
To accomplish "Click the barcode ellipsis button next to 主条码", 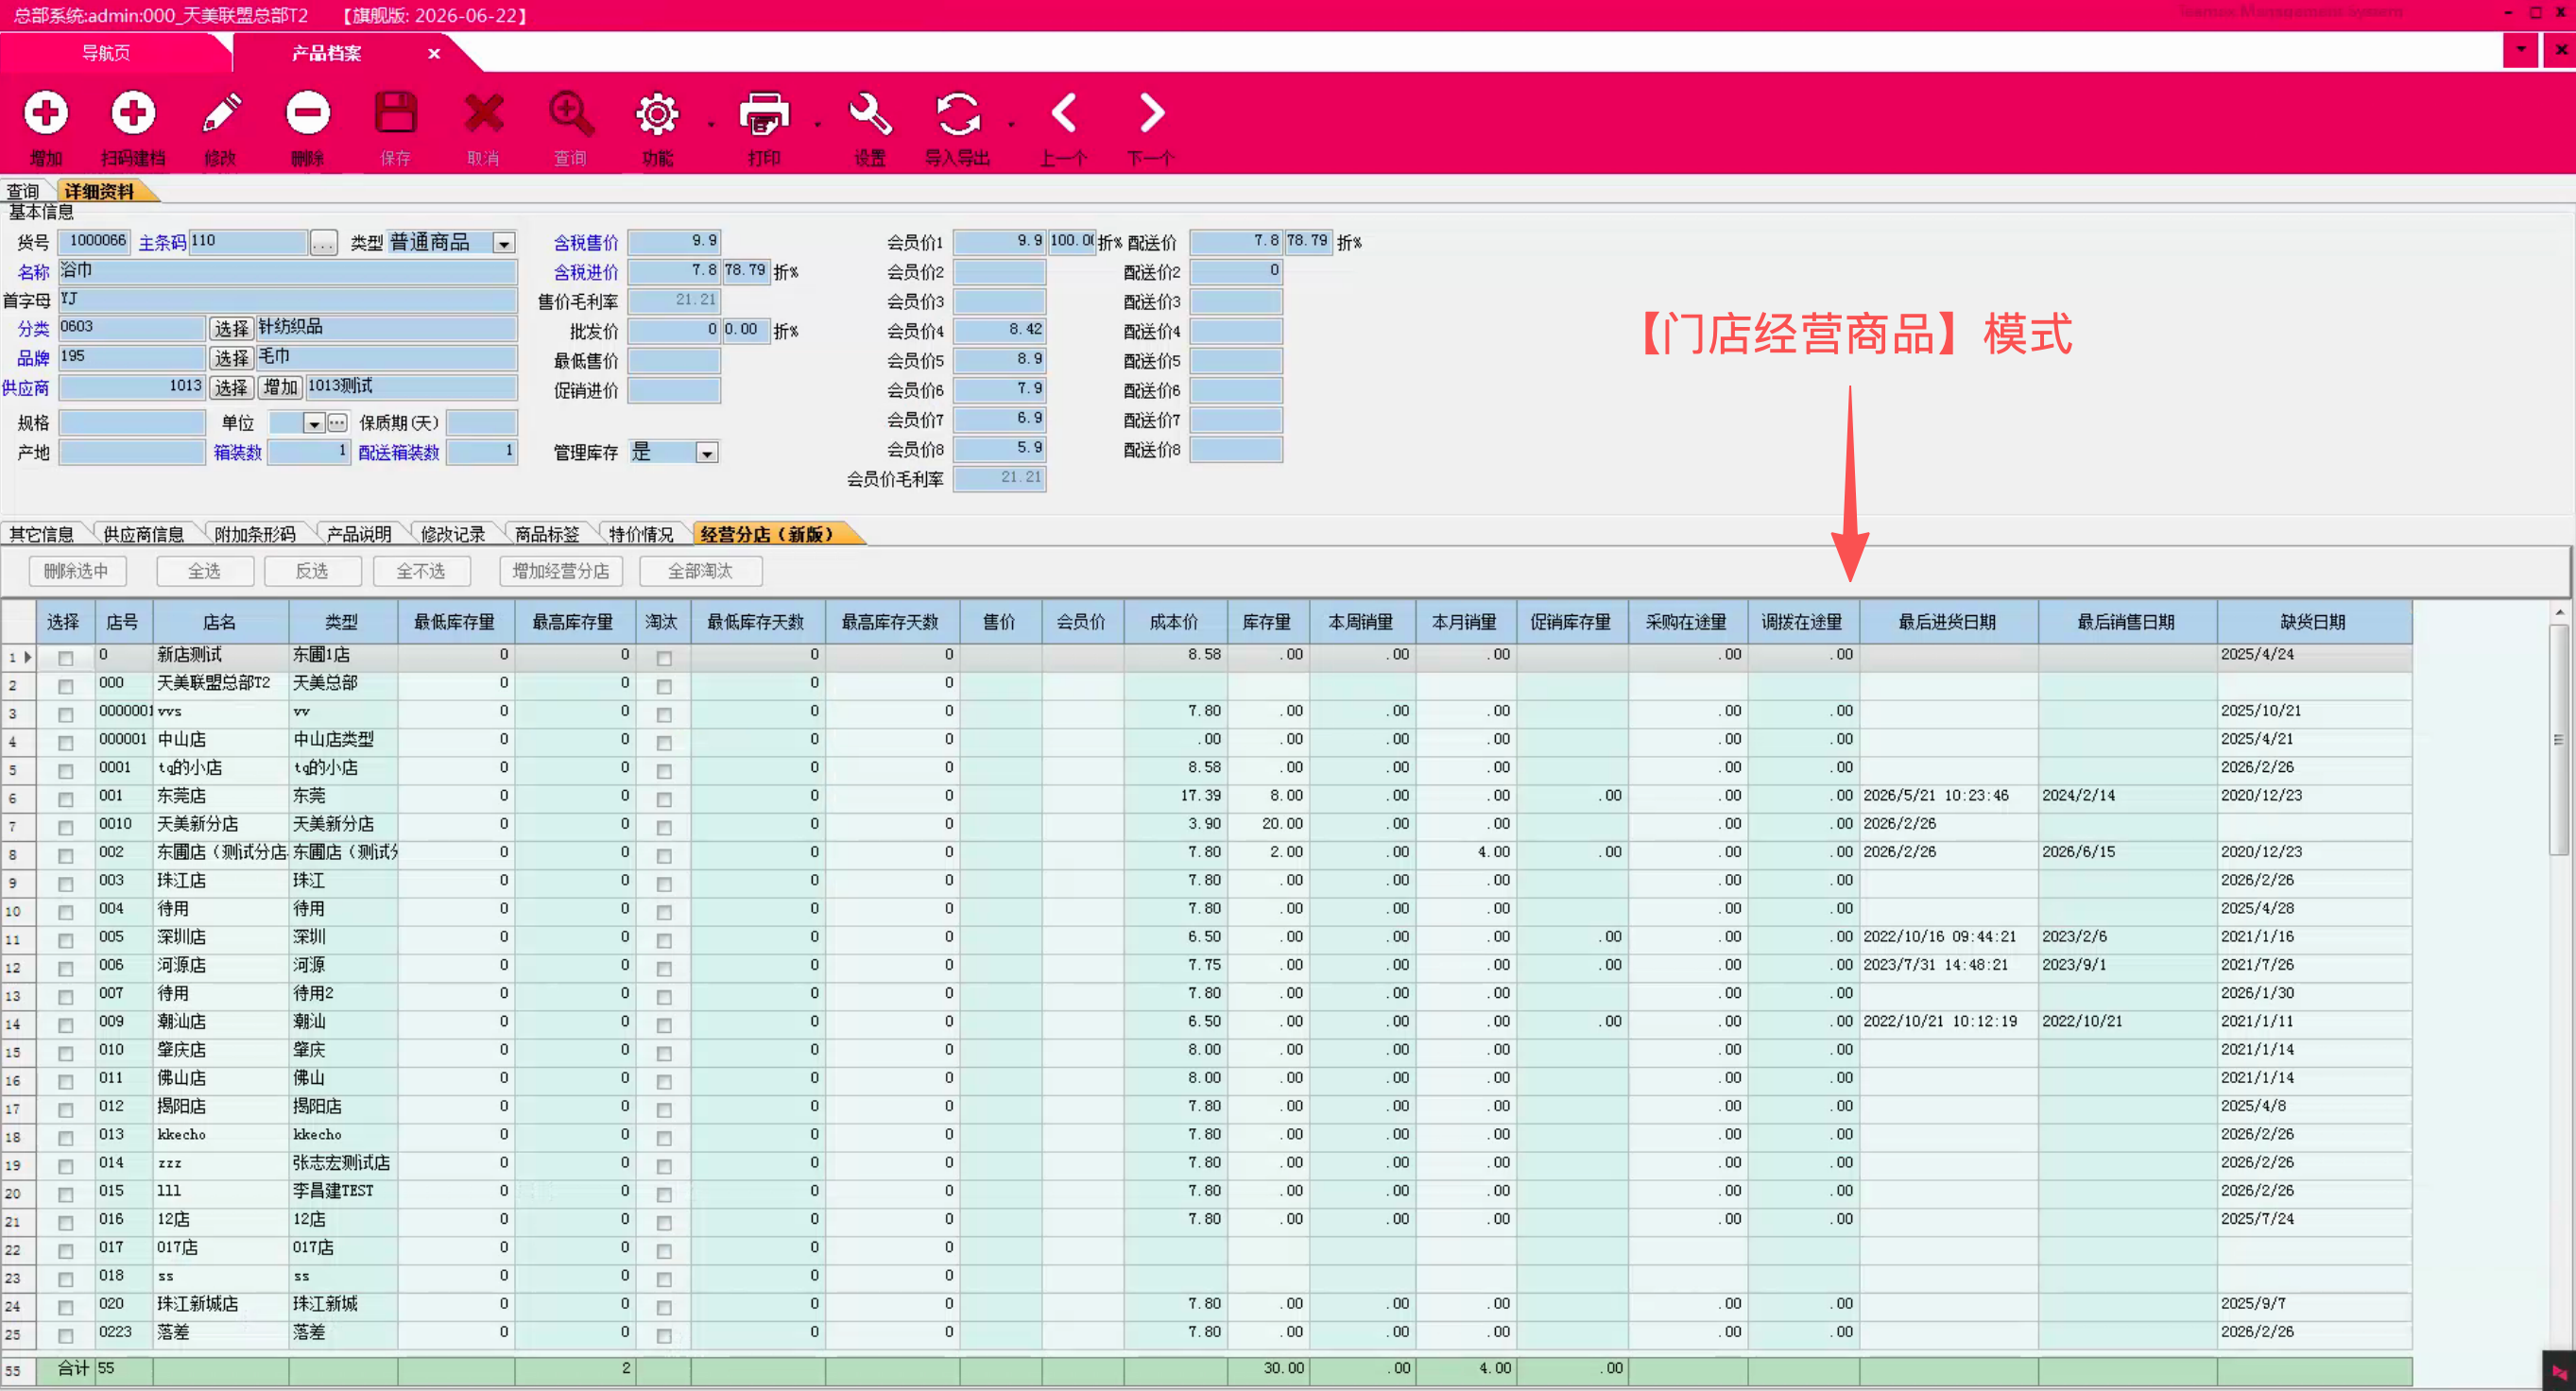I will click(324, 243).
